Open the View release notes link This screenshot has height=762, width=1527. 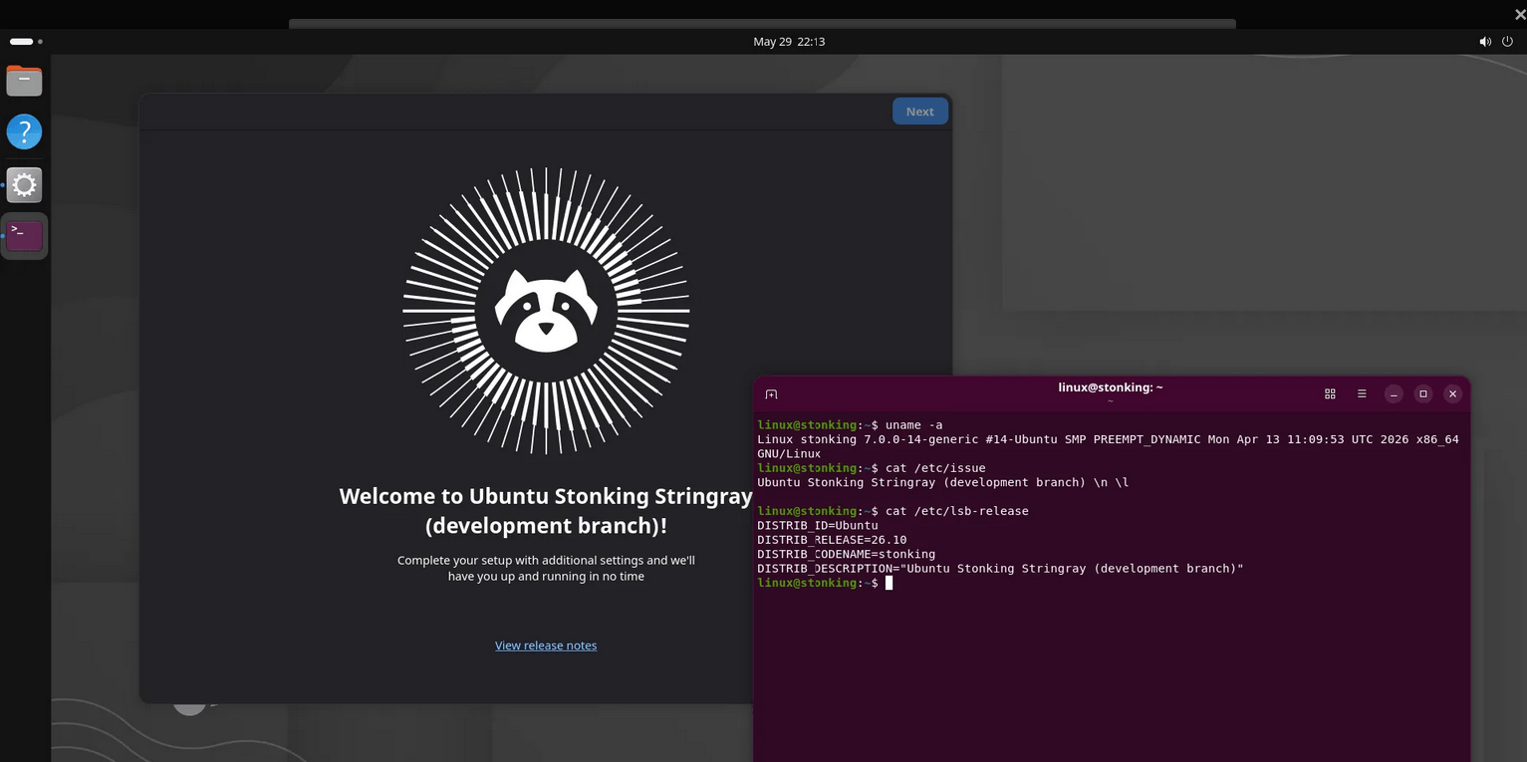click(x=546, y=645)
